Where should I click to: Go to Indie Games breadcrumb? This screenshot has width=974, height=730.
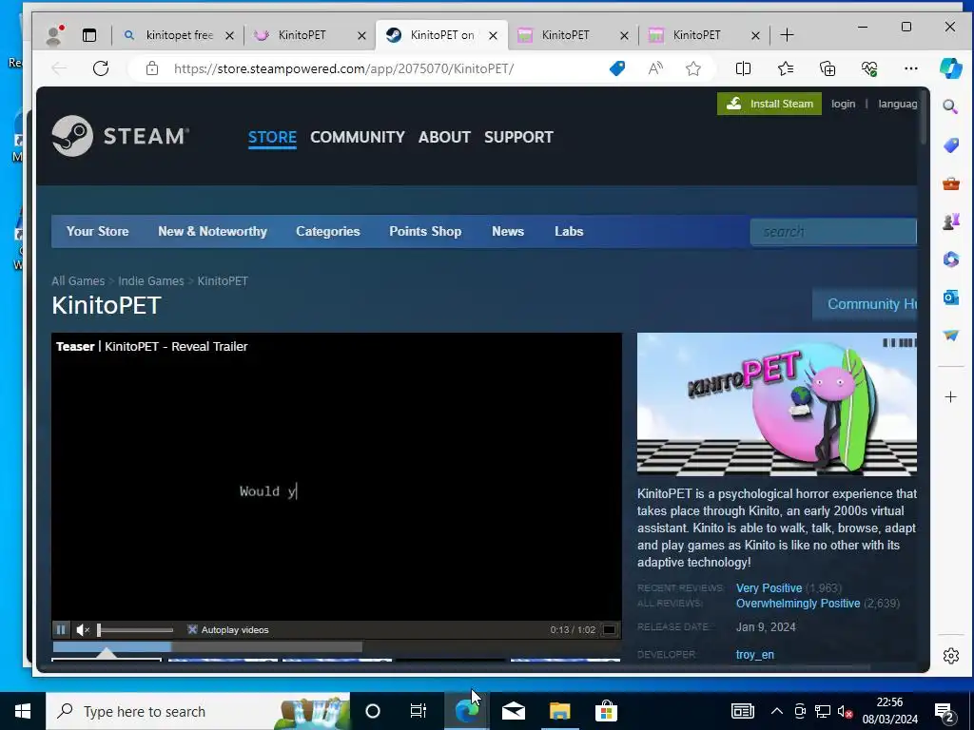point(151,280)
